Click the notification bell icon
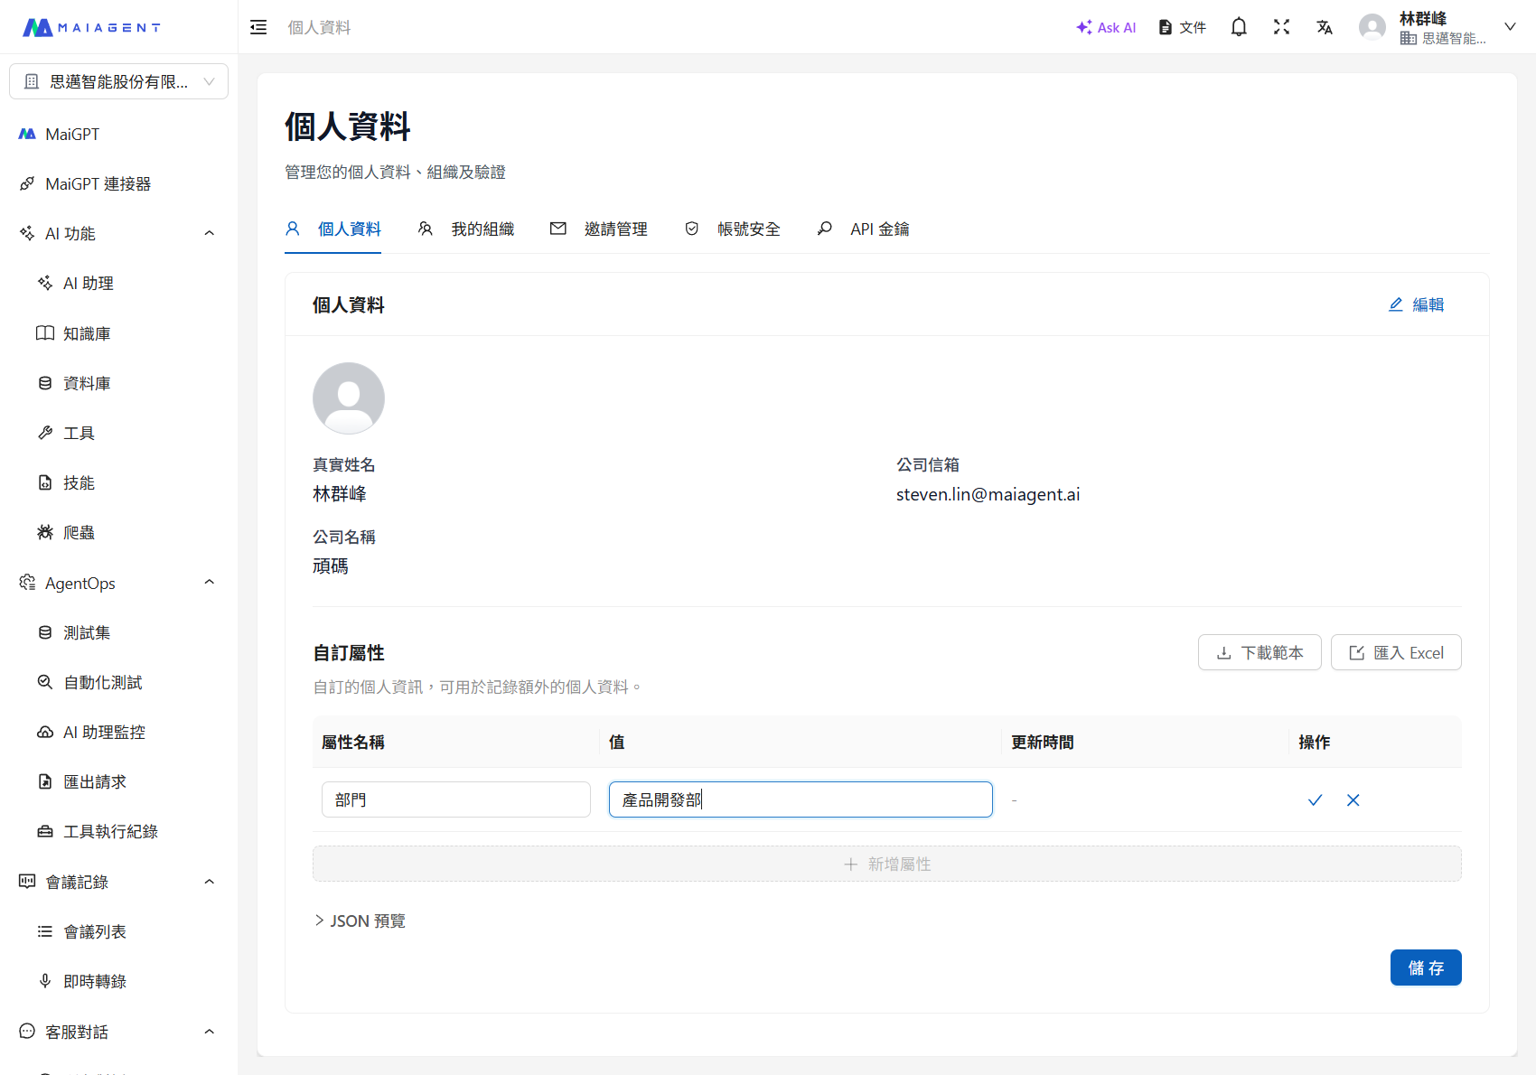Image resolution: width=1536 pixels, height=1075 pixels. coord(1239,27)
